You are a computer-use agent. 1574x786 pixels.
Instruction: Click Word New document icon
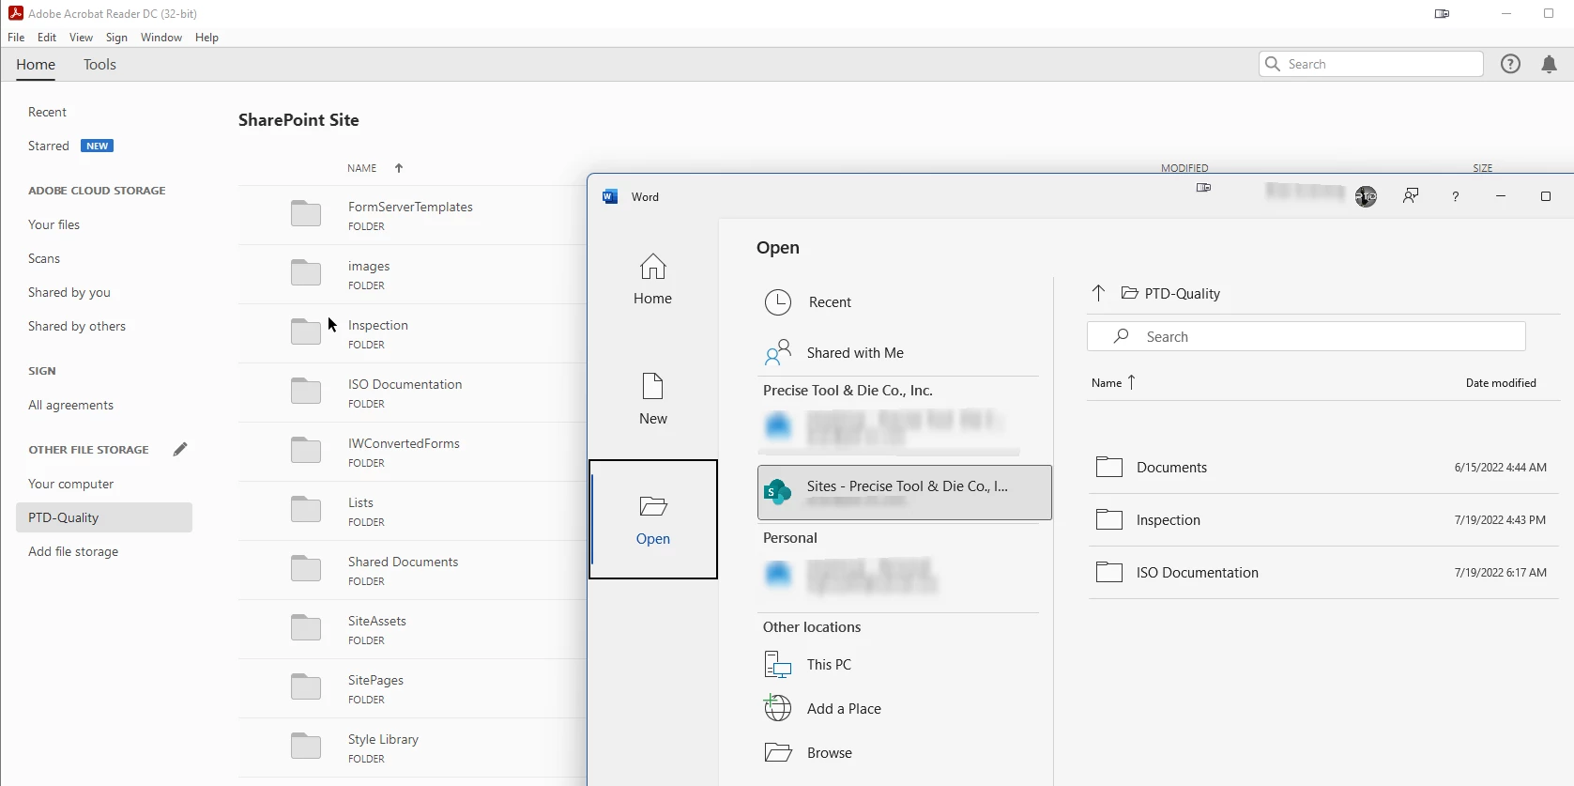653,386
